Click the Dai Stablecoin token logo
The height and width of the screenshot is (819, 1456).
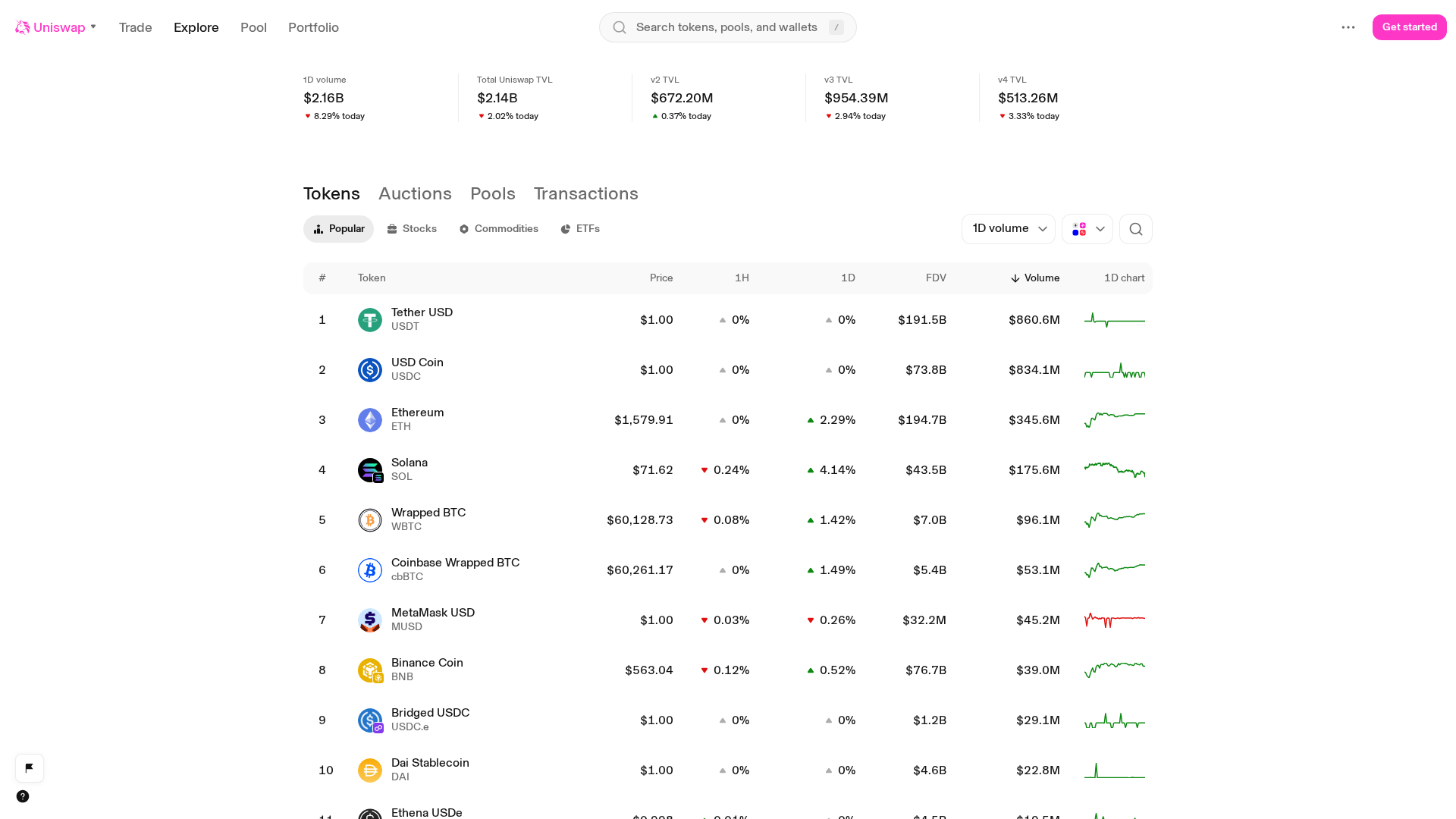coord(370,770)
